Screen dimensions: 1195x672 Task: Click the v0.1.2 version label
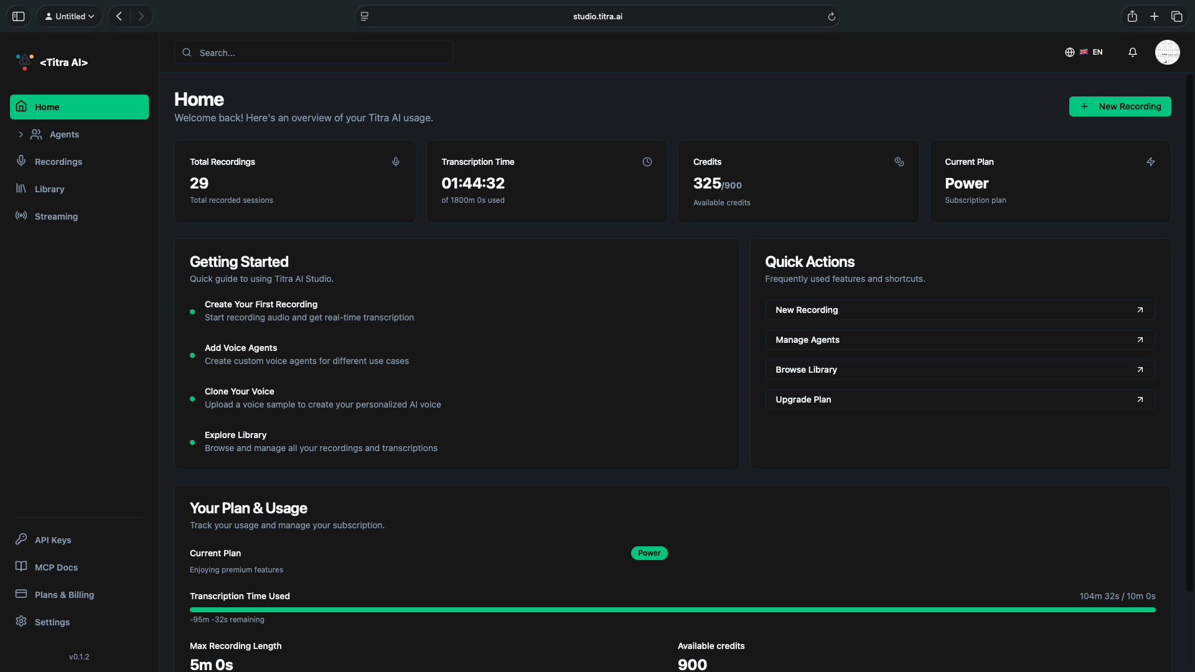point(79,657)
